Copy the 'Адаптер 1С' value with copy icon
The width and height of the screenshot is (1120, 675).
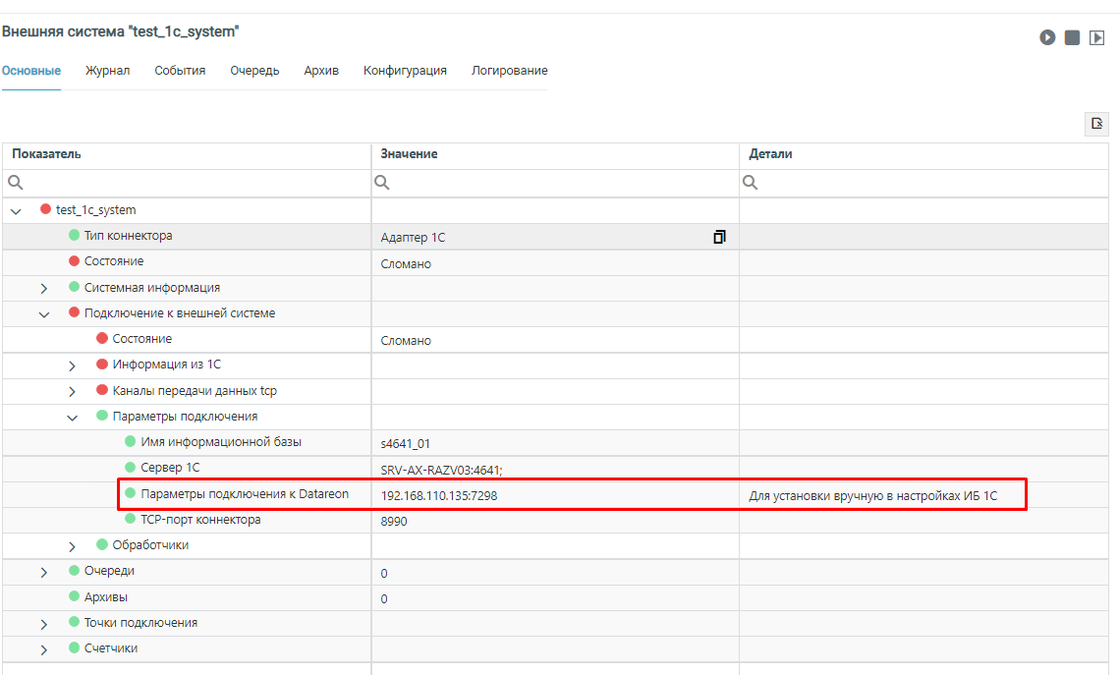point(719,237)
